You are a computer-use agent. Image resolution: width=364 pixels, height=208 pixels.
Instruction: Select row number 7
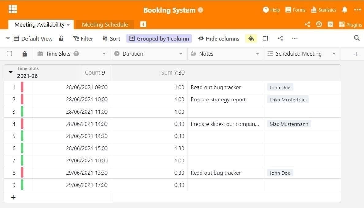coord(14,160)
